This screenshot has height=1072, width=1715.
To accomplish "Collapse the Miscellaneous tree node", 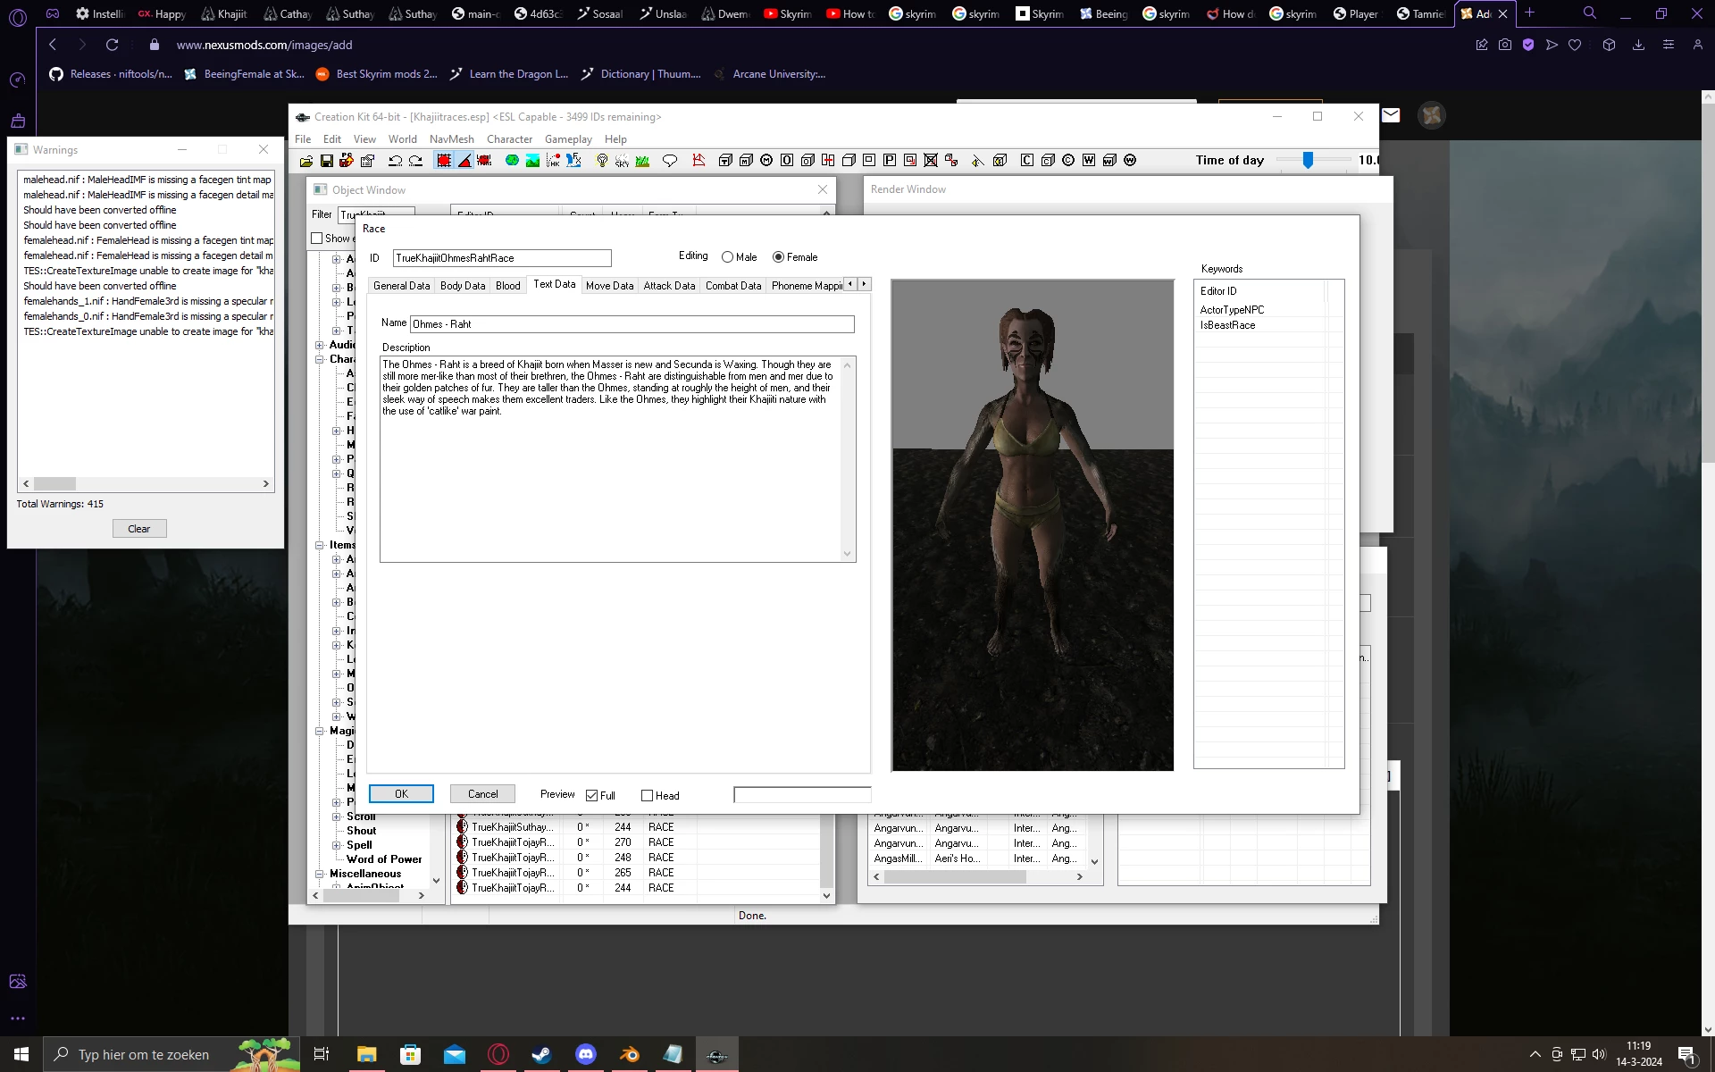I will [320, 874].
